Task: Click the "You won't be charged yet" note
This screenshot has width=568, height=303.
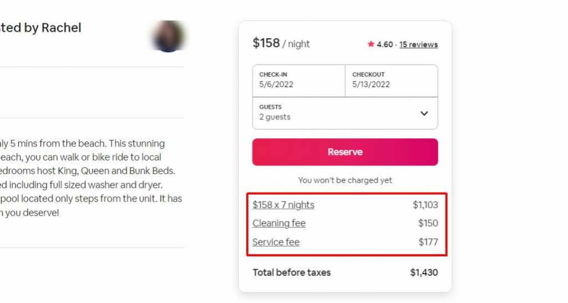Action: (x=345, y=180)
